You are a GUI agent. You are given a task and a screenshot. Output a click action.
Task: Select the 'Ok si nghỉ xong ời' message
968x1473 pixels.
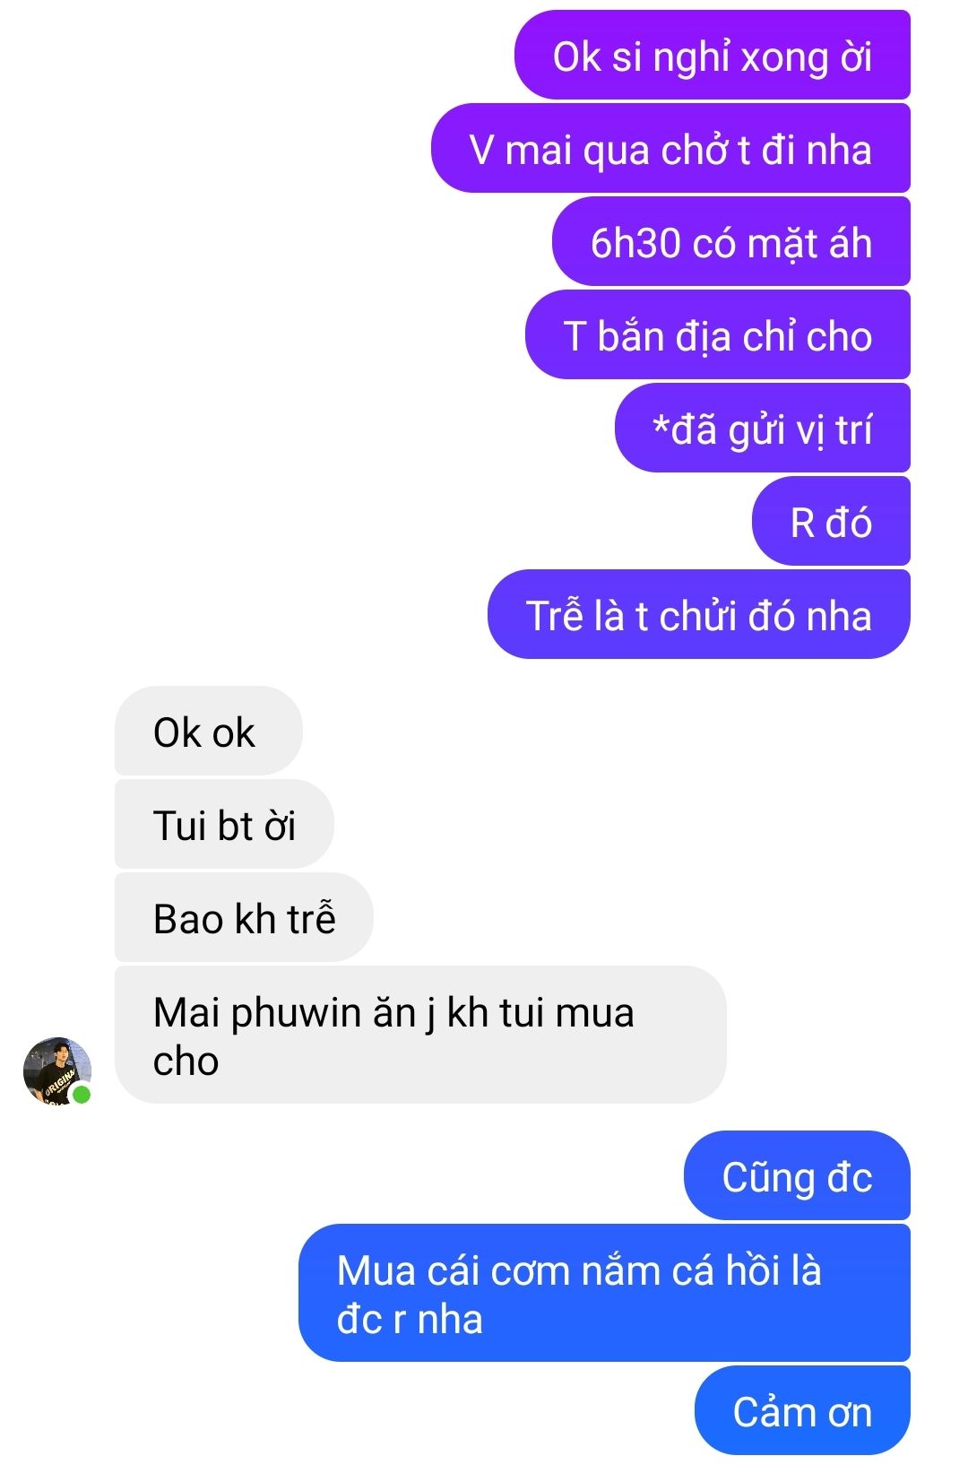[x=713, y=55]
